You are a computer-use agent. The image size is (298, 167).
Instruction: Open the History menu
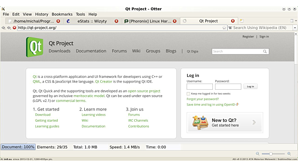pos(42,14)
